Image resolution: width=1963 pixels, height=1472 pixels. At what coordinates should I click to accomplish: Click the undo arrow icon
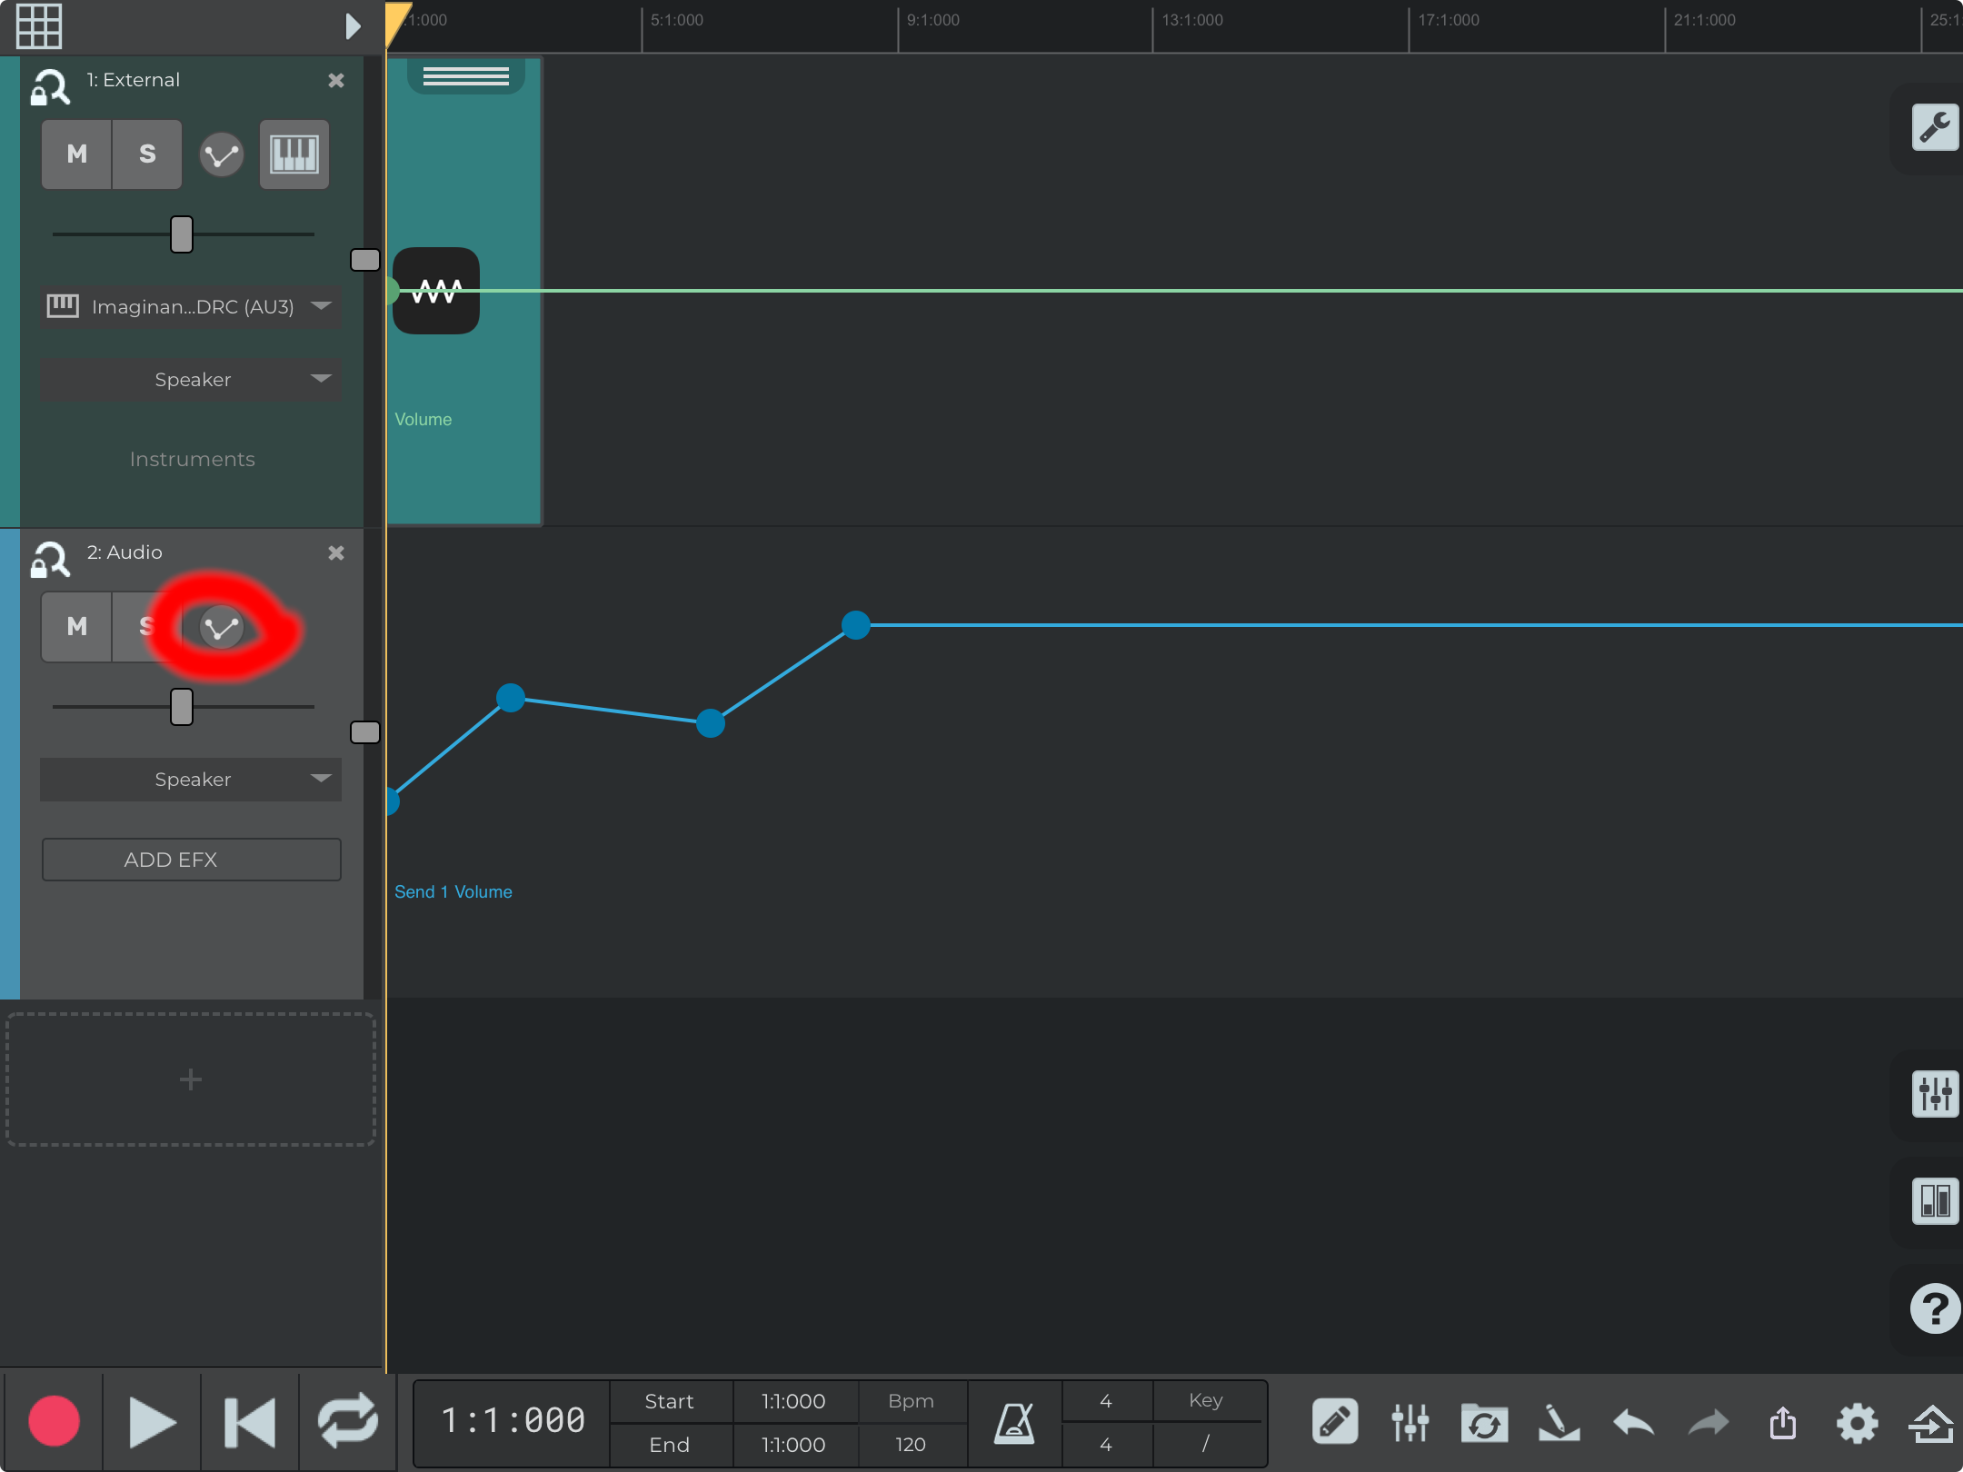click(x=1633, y=1422)
